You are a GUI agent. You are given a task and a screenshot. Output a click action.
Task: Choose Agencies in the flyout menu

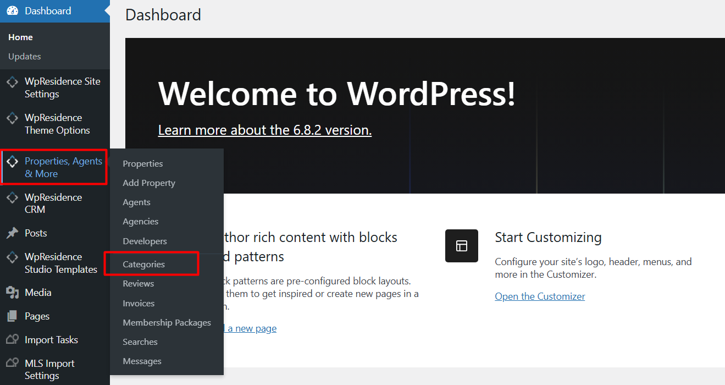click(x=141, y=222)
